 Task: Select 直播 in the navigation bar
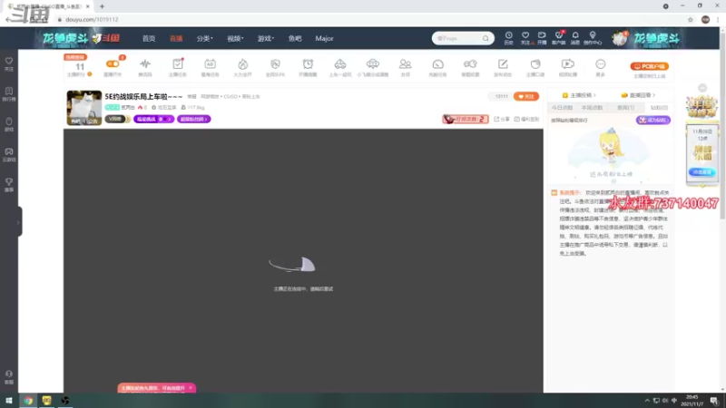(x=176, y=38)
